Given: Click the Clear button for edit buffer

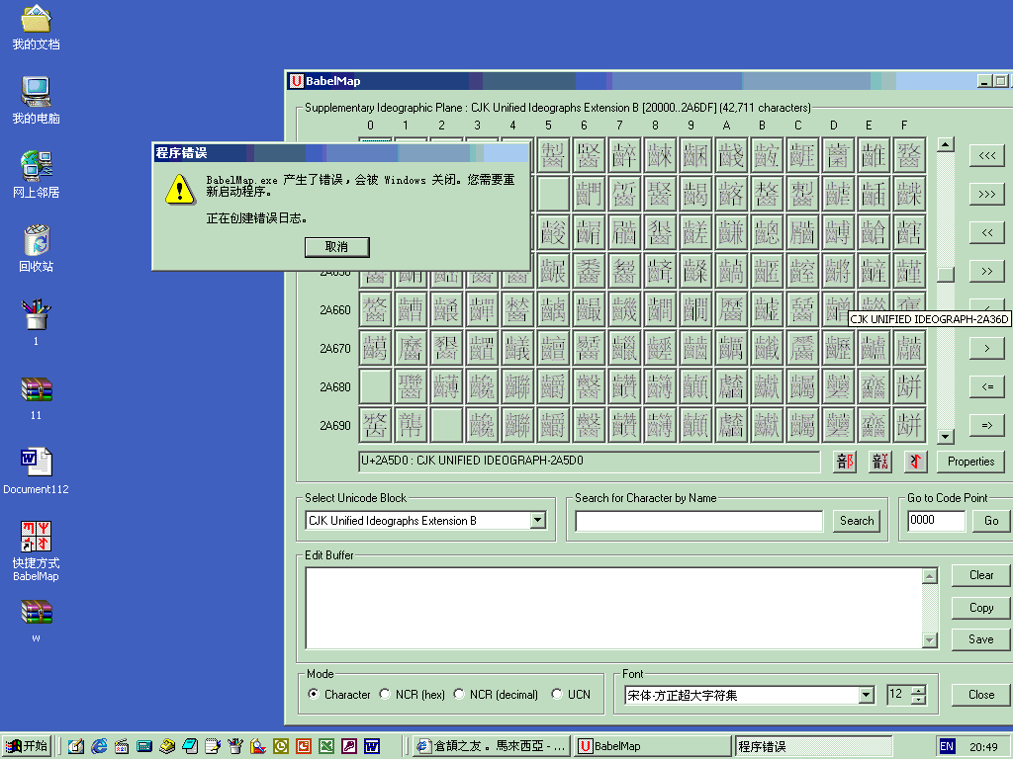Looking at the screenshot, I should [981, 575].
